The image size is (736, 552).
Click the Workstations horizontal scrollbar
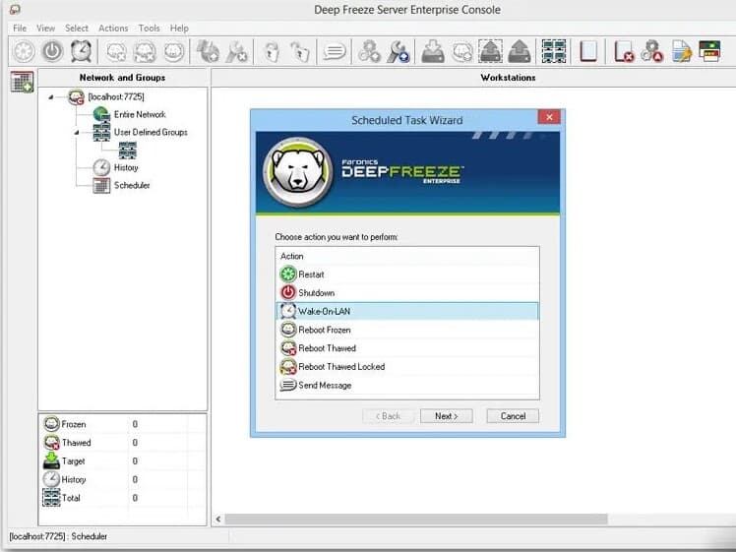[413, 519]
